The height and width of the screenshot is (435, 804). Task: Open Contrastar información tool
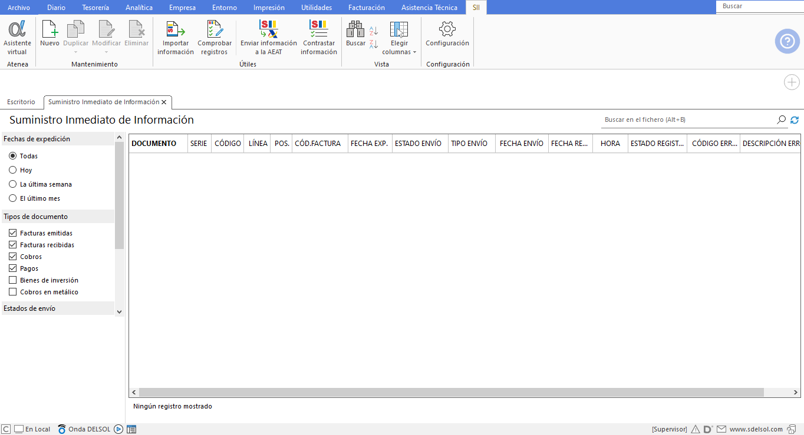click(319, 37)
